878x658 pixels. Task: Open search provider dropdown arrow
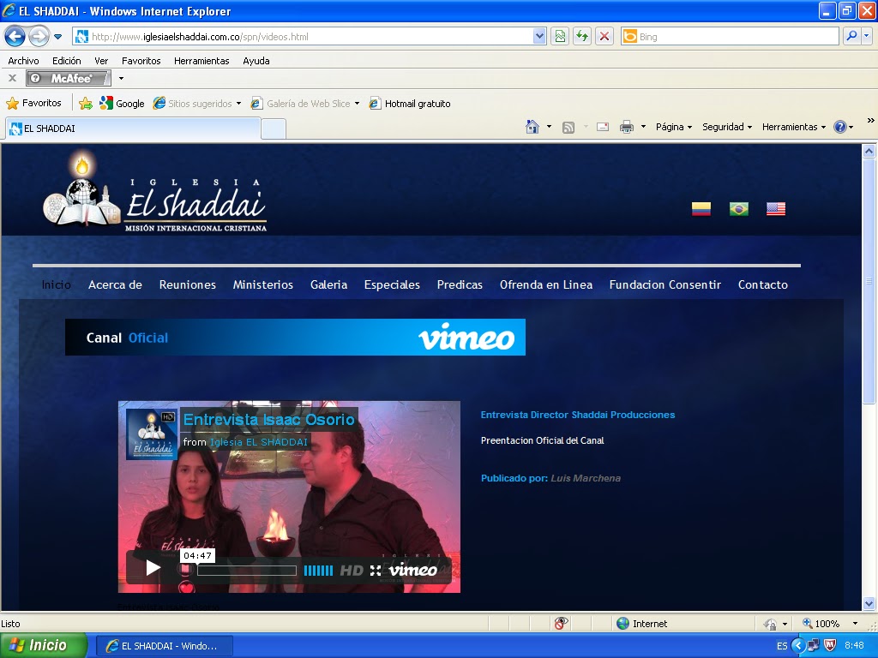[867, 37]
